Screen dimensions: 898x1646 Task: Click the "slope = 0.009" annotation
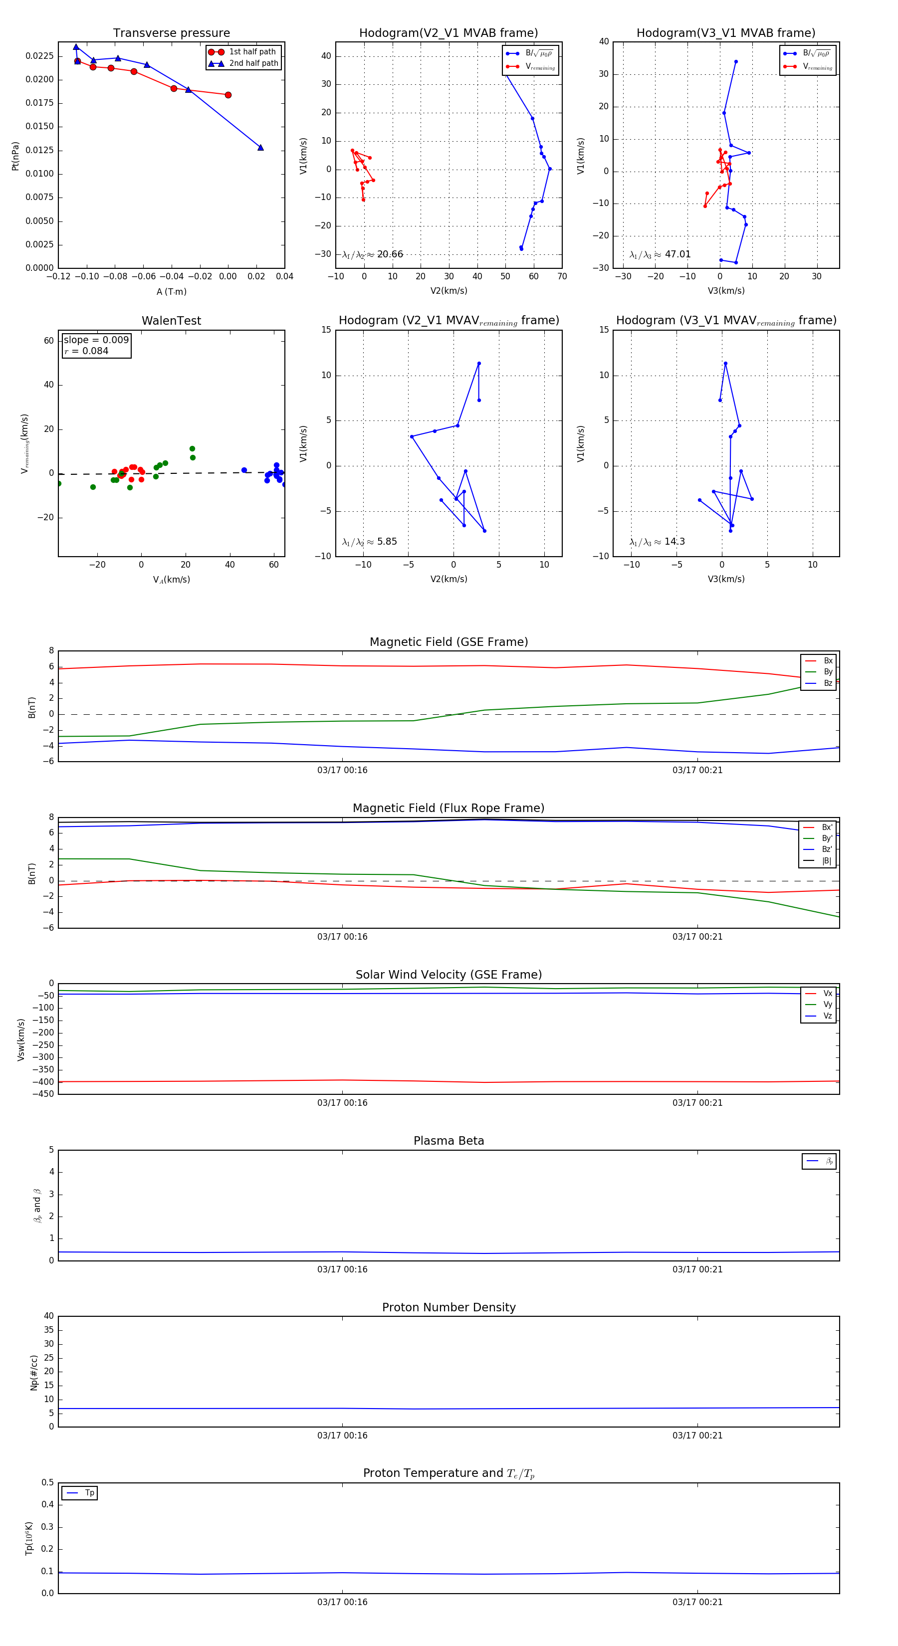pyautogui.click(x=96, y=340)
